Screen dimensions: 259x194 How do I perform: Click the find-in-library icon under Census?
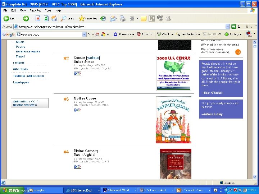coord(77,73)
